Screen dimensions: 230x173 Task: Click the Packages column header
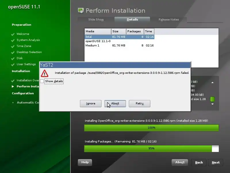(135, 31)
